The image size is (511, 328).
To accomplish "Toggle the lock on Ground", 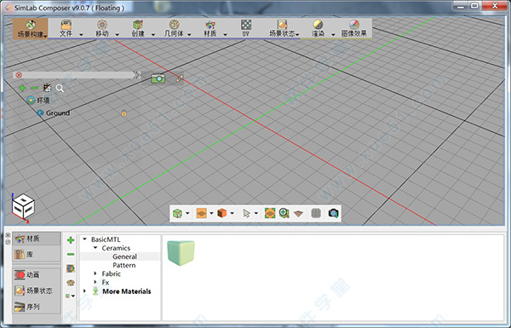I will (x=123, y=113).
